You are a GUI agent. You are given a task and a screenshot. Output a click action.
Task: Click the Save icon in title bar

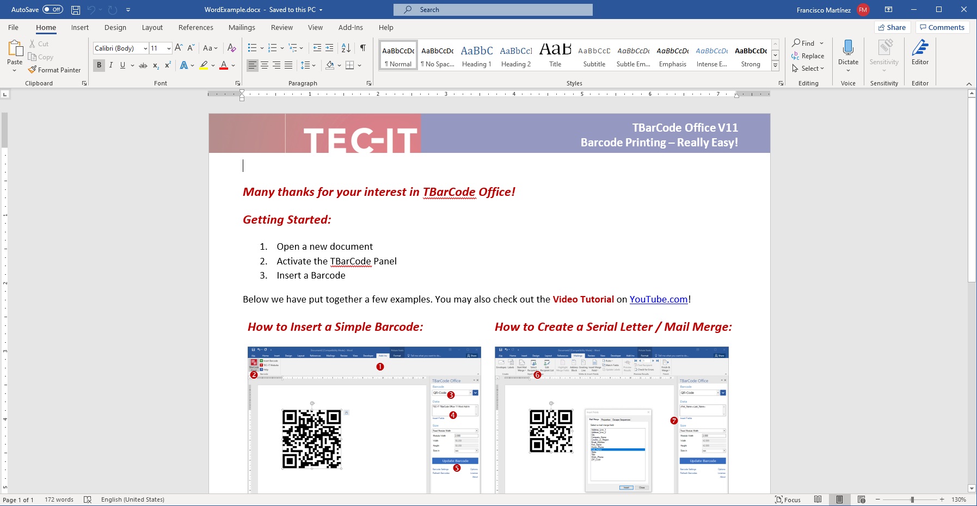(x=76, y=10)
